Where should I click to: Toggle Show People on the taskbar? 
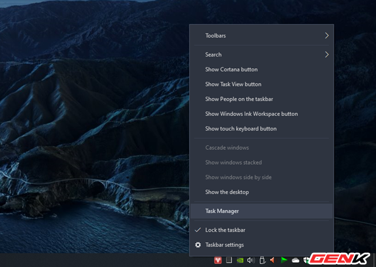[x=239, y=99]
